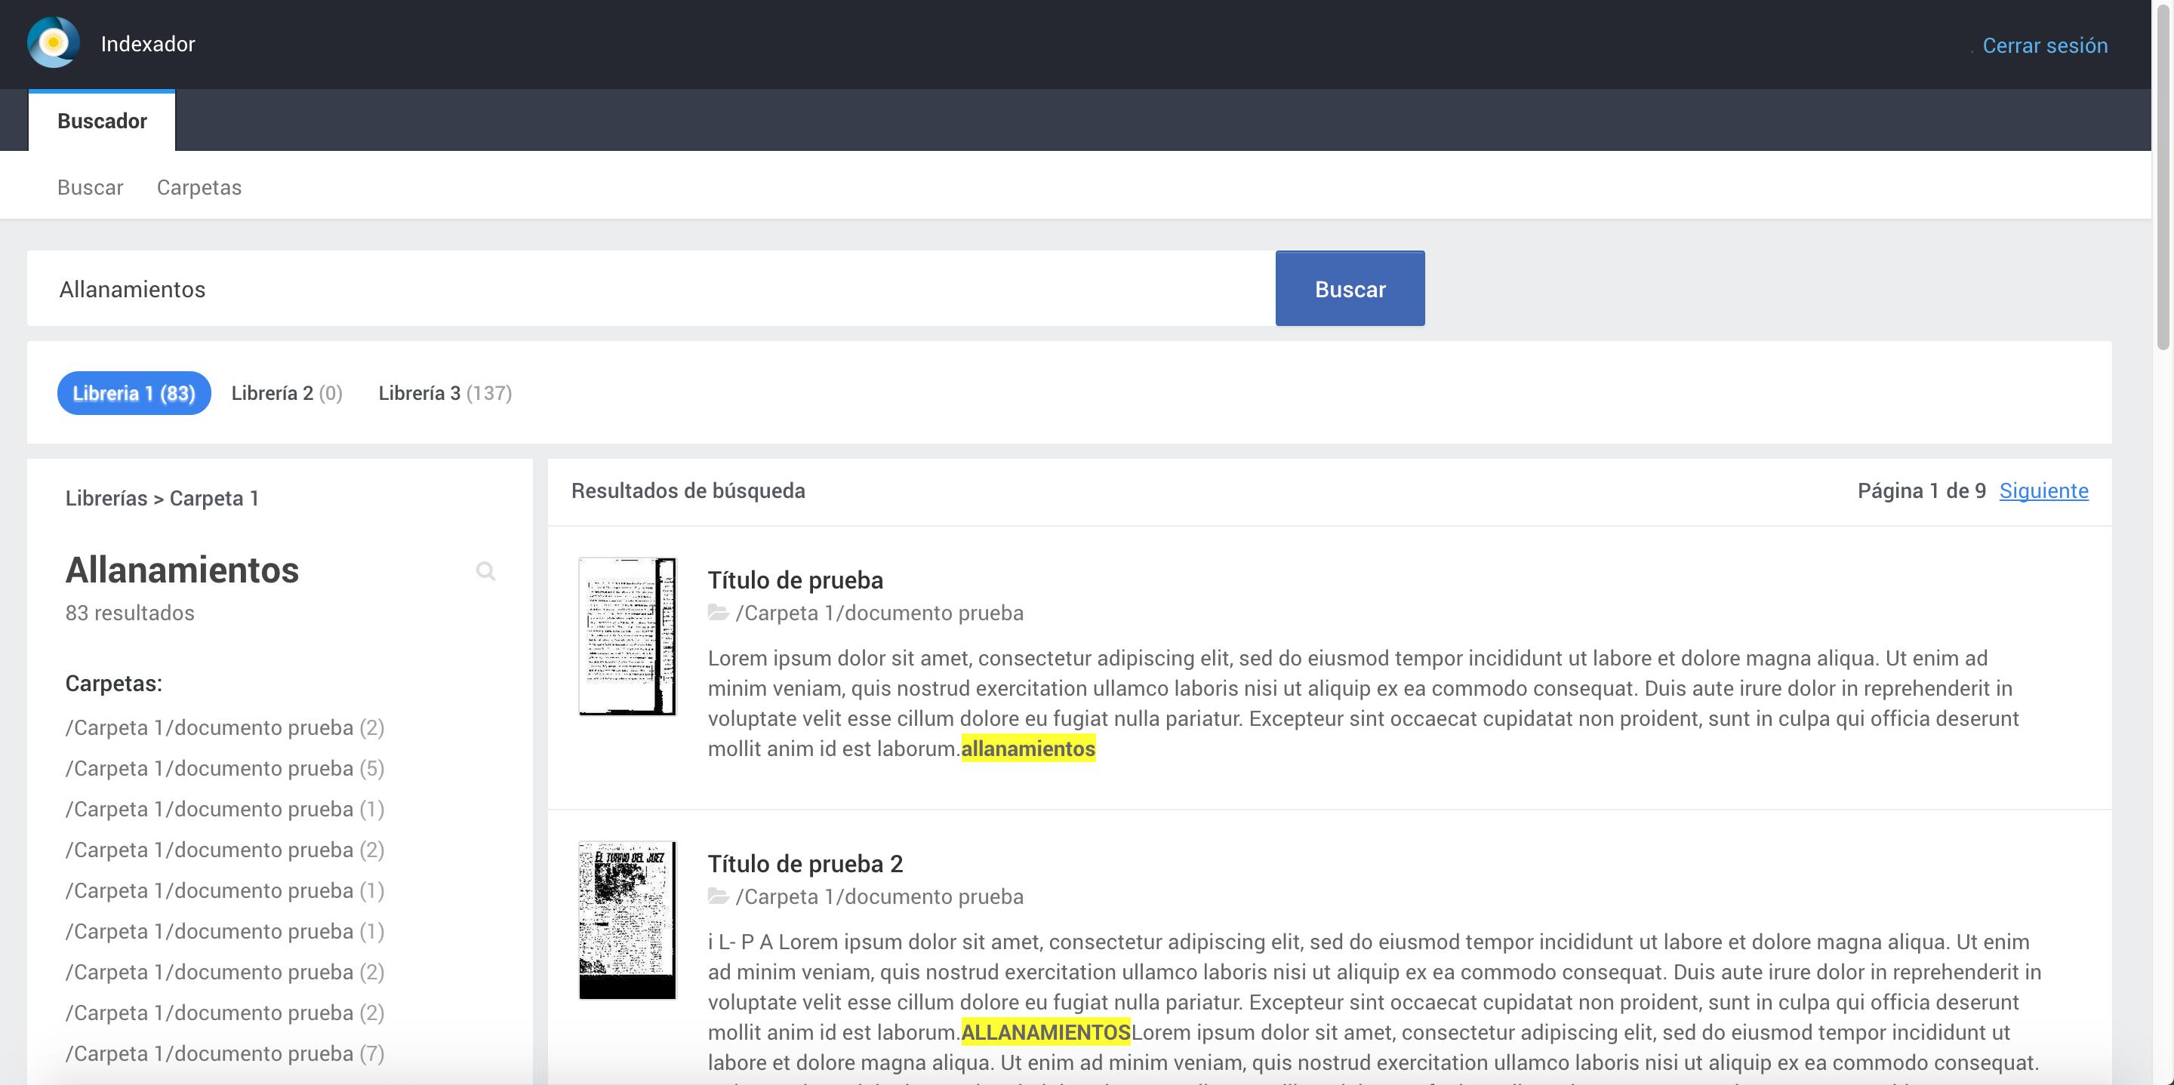Select the Buscador tab
This screenshot has height=1085, width=2174.
pyautogui.click(x=102, y=121)
